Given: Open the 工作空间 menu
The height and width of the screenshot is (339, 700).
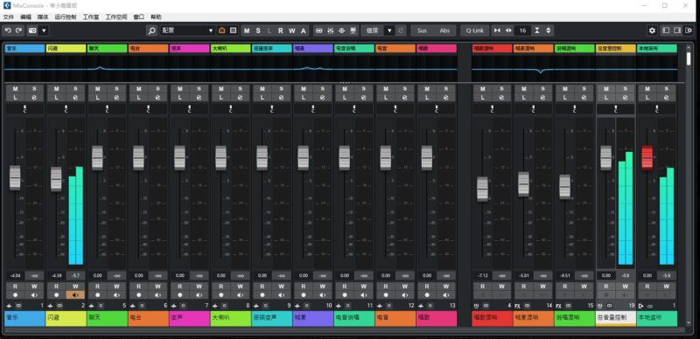Looking at the screenshot, I should [x=116, y=17].
